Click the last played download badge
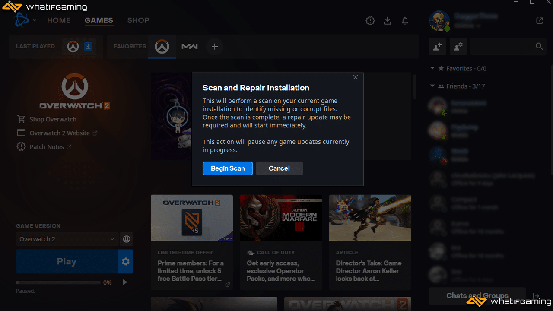Viewport: 553px width, 311px height. [x=88, y=46]
